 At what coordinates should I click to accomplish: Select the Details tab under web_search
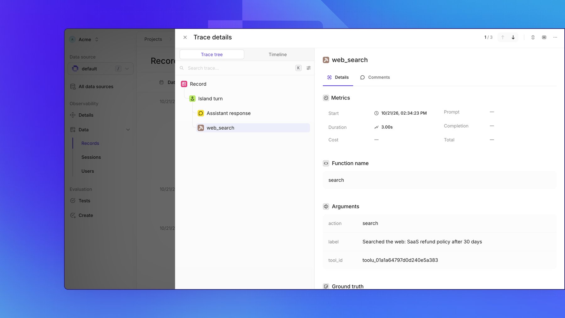[338, 78]
